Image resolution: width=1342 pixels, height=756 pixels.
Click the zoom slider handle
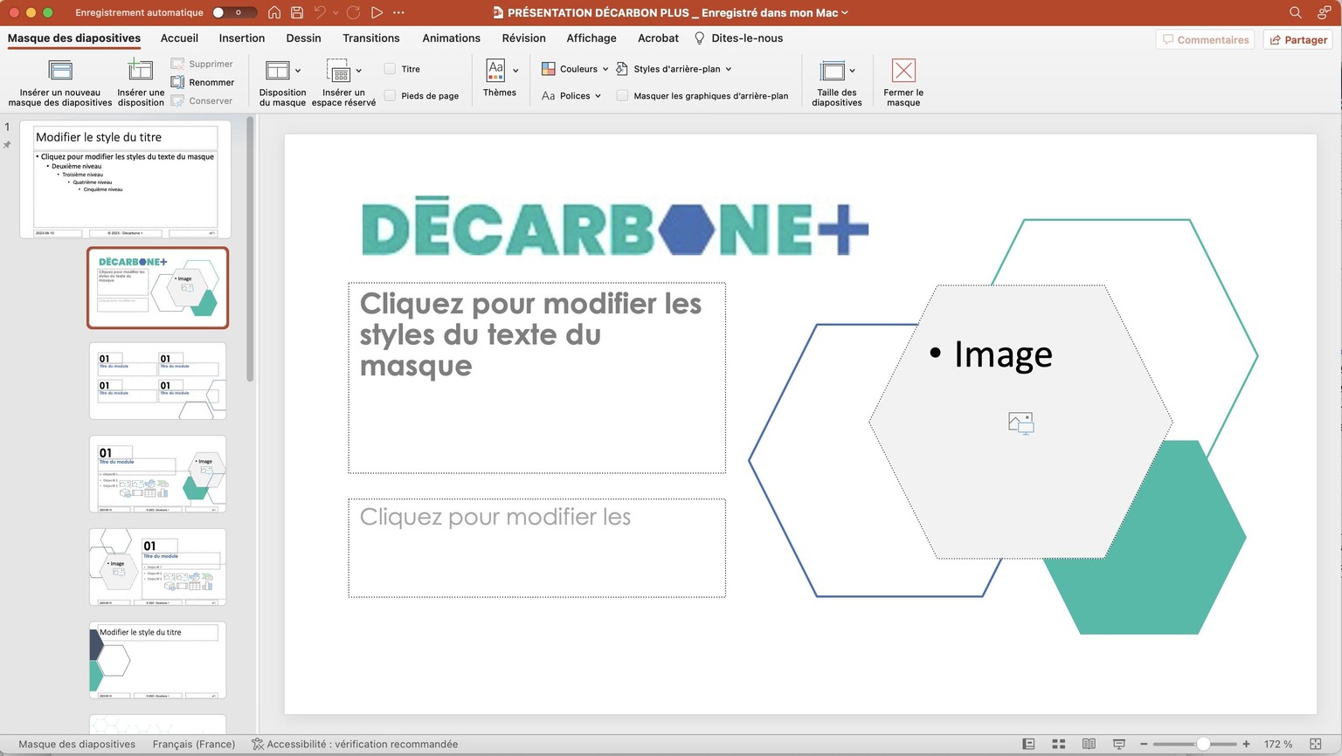[1203, 744]
